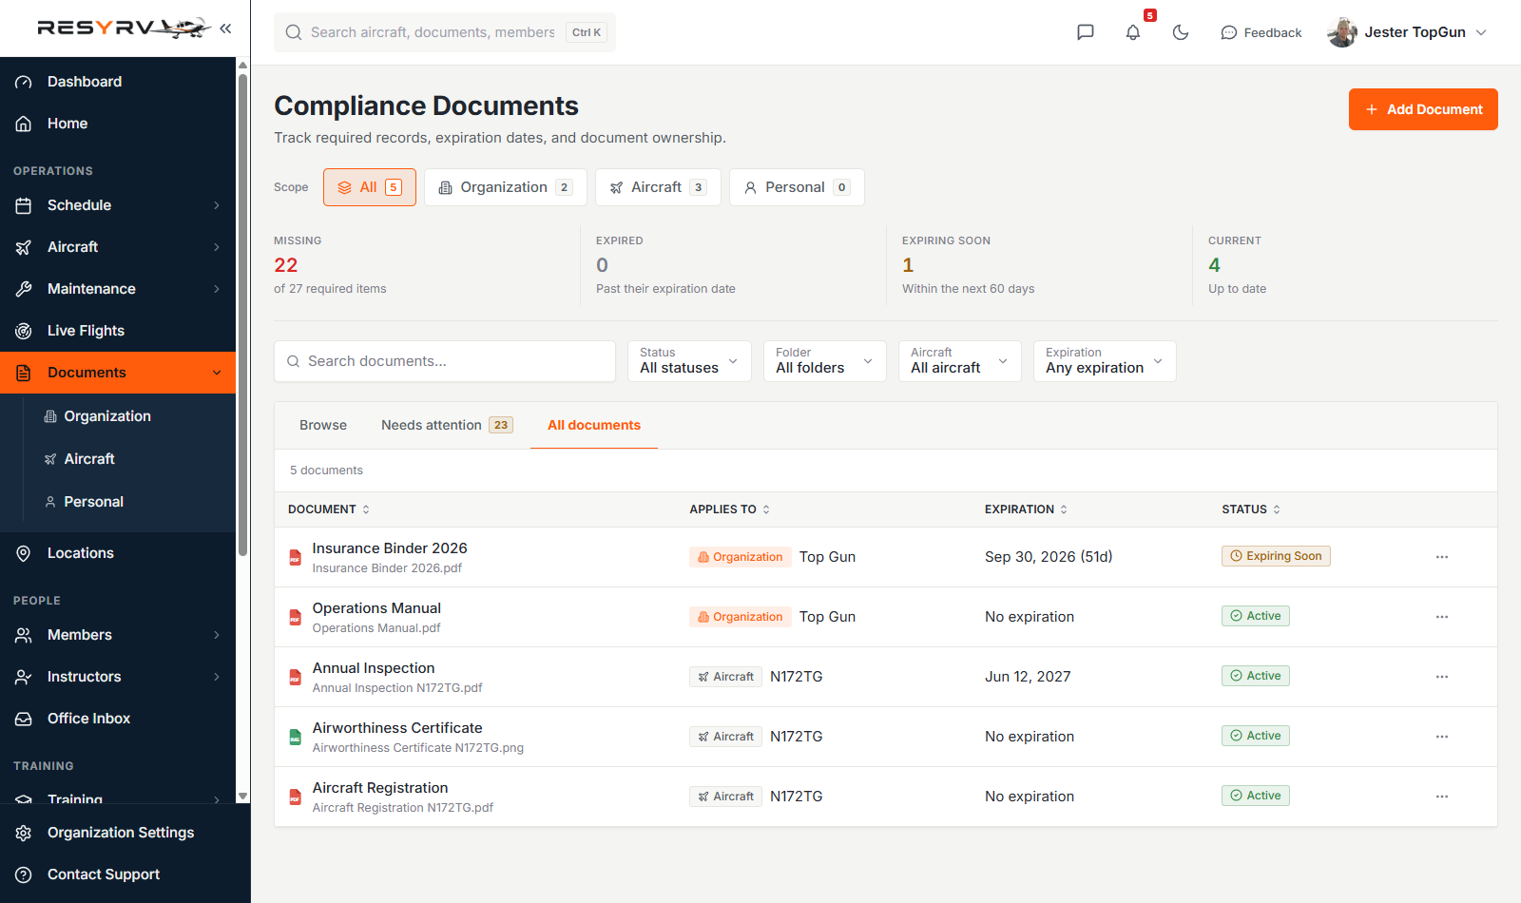
Task: Select the All scope filter
Action: pos(370,187)
